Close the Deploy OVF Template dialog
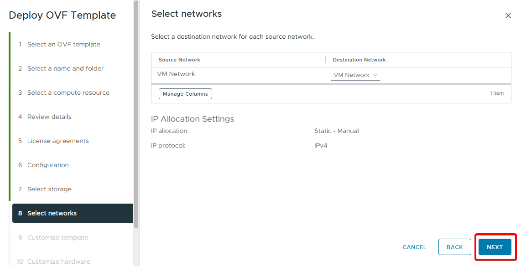The image size is (521, 266). pyautogui.click(x=508, y=15)
